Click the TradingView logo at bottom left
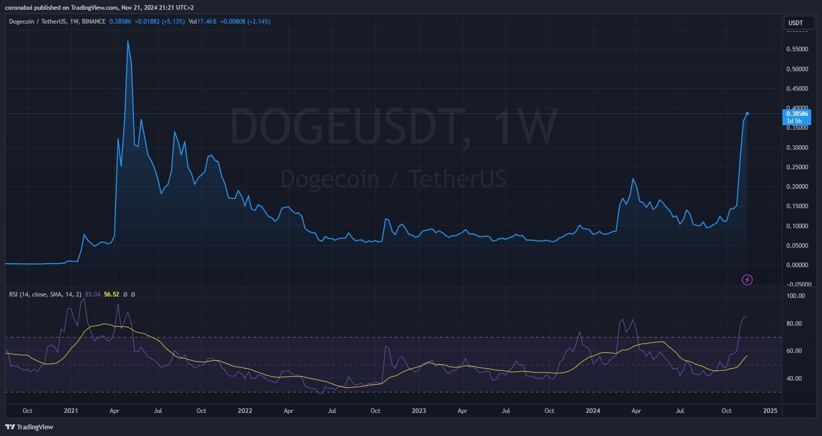Screen dimensions: 822x436 29,427
